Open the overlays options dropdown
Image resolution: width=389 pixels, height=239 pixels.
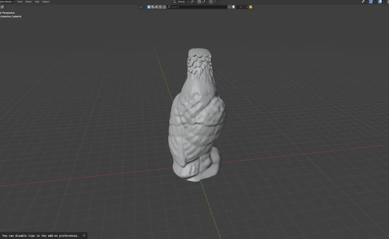click(384, 2)
